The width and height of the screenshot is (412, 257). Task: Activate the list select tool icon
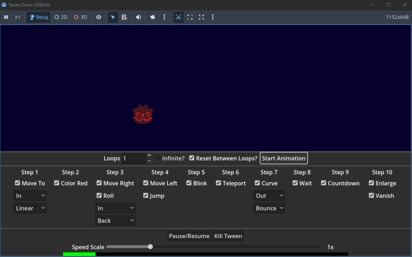click(x=124, y=17)
